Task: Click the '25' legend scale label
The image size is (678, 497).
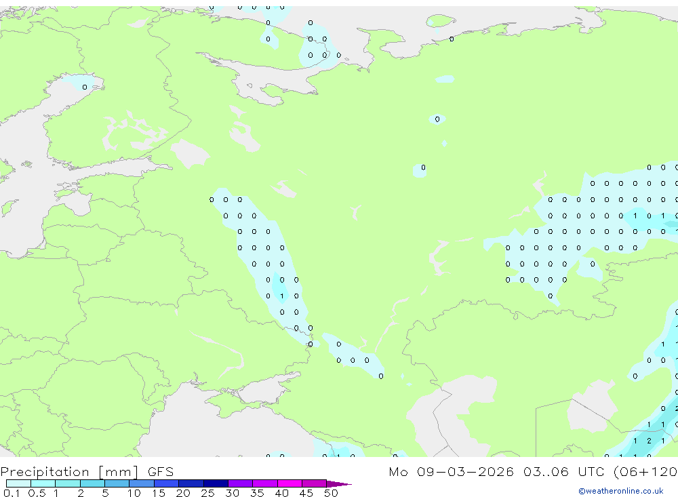Action: (207, 493)
